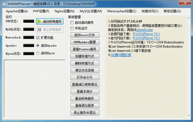Click the info panel scroll up arrow

189,18
